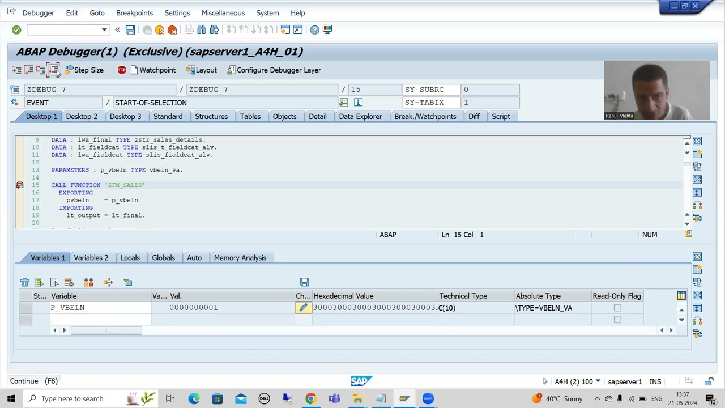Toggle the Read-Only Flag checkbox in the empty row

(x=617, y=320)
